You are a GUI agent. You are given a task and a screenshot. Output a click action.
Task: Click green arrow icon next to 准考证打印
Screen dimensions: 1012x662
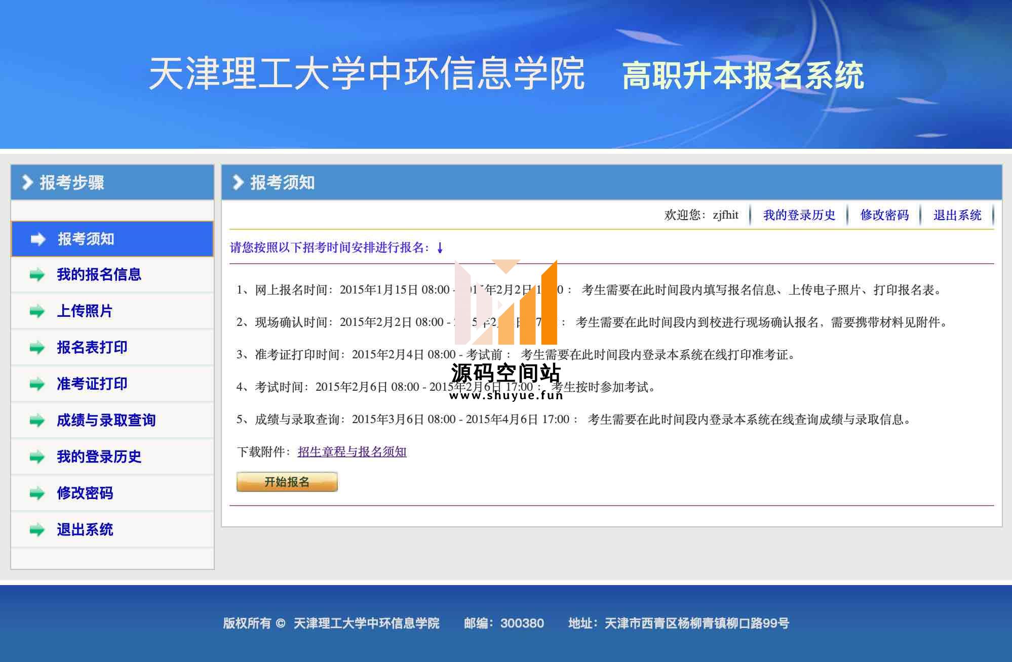37,384
